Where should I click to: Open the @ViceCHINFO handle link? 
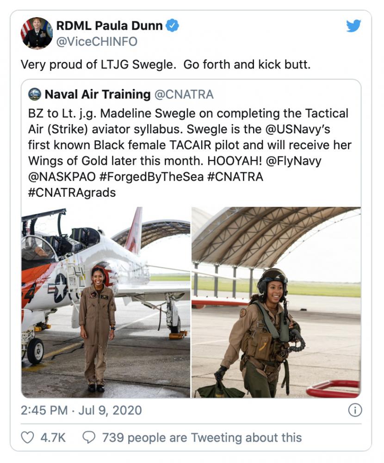pos(97,42)
